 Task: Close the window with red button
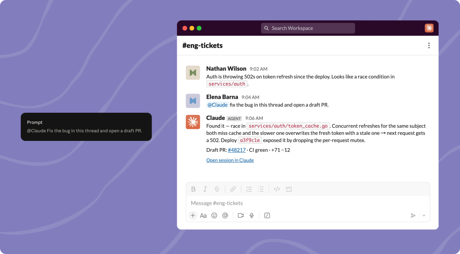click(x=185, y=28)
